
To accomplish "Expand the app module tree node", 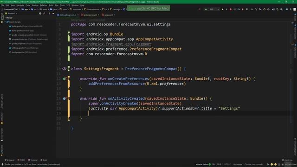I will [5, 18].
